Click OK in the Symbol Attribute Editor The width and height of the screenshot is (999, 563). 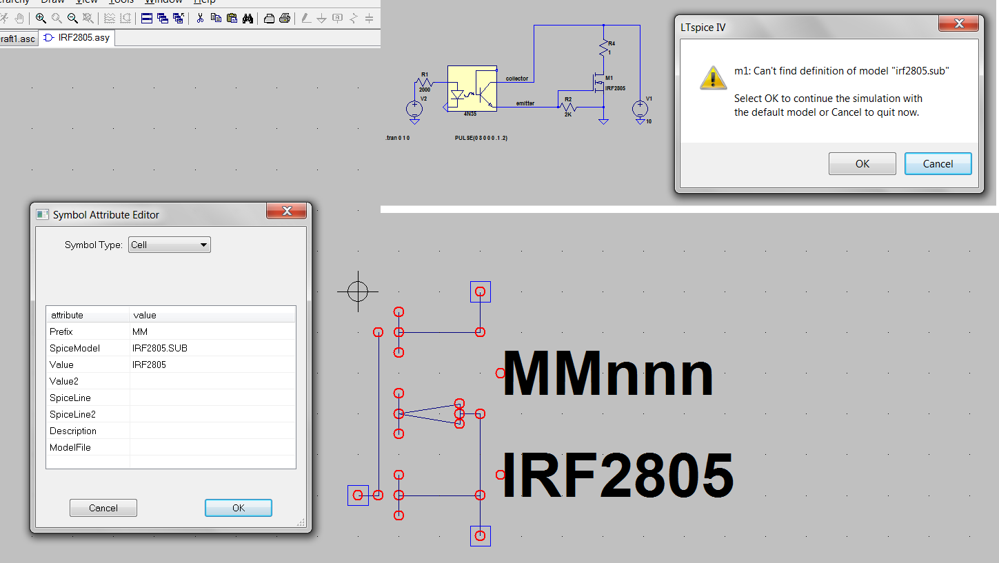(239, 508)
